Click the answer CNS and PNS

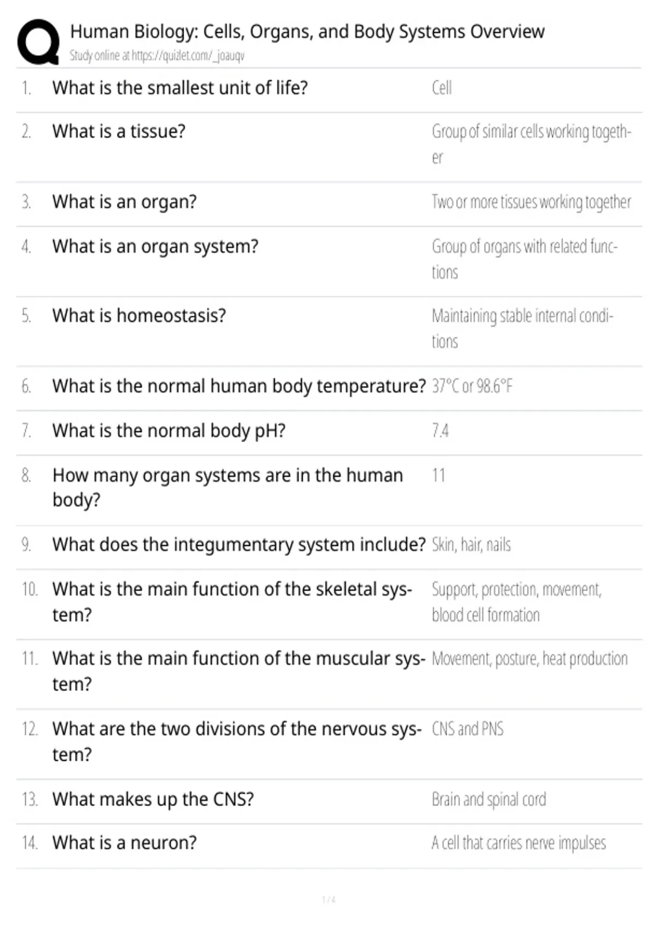468,729
